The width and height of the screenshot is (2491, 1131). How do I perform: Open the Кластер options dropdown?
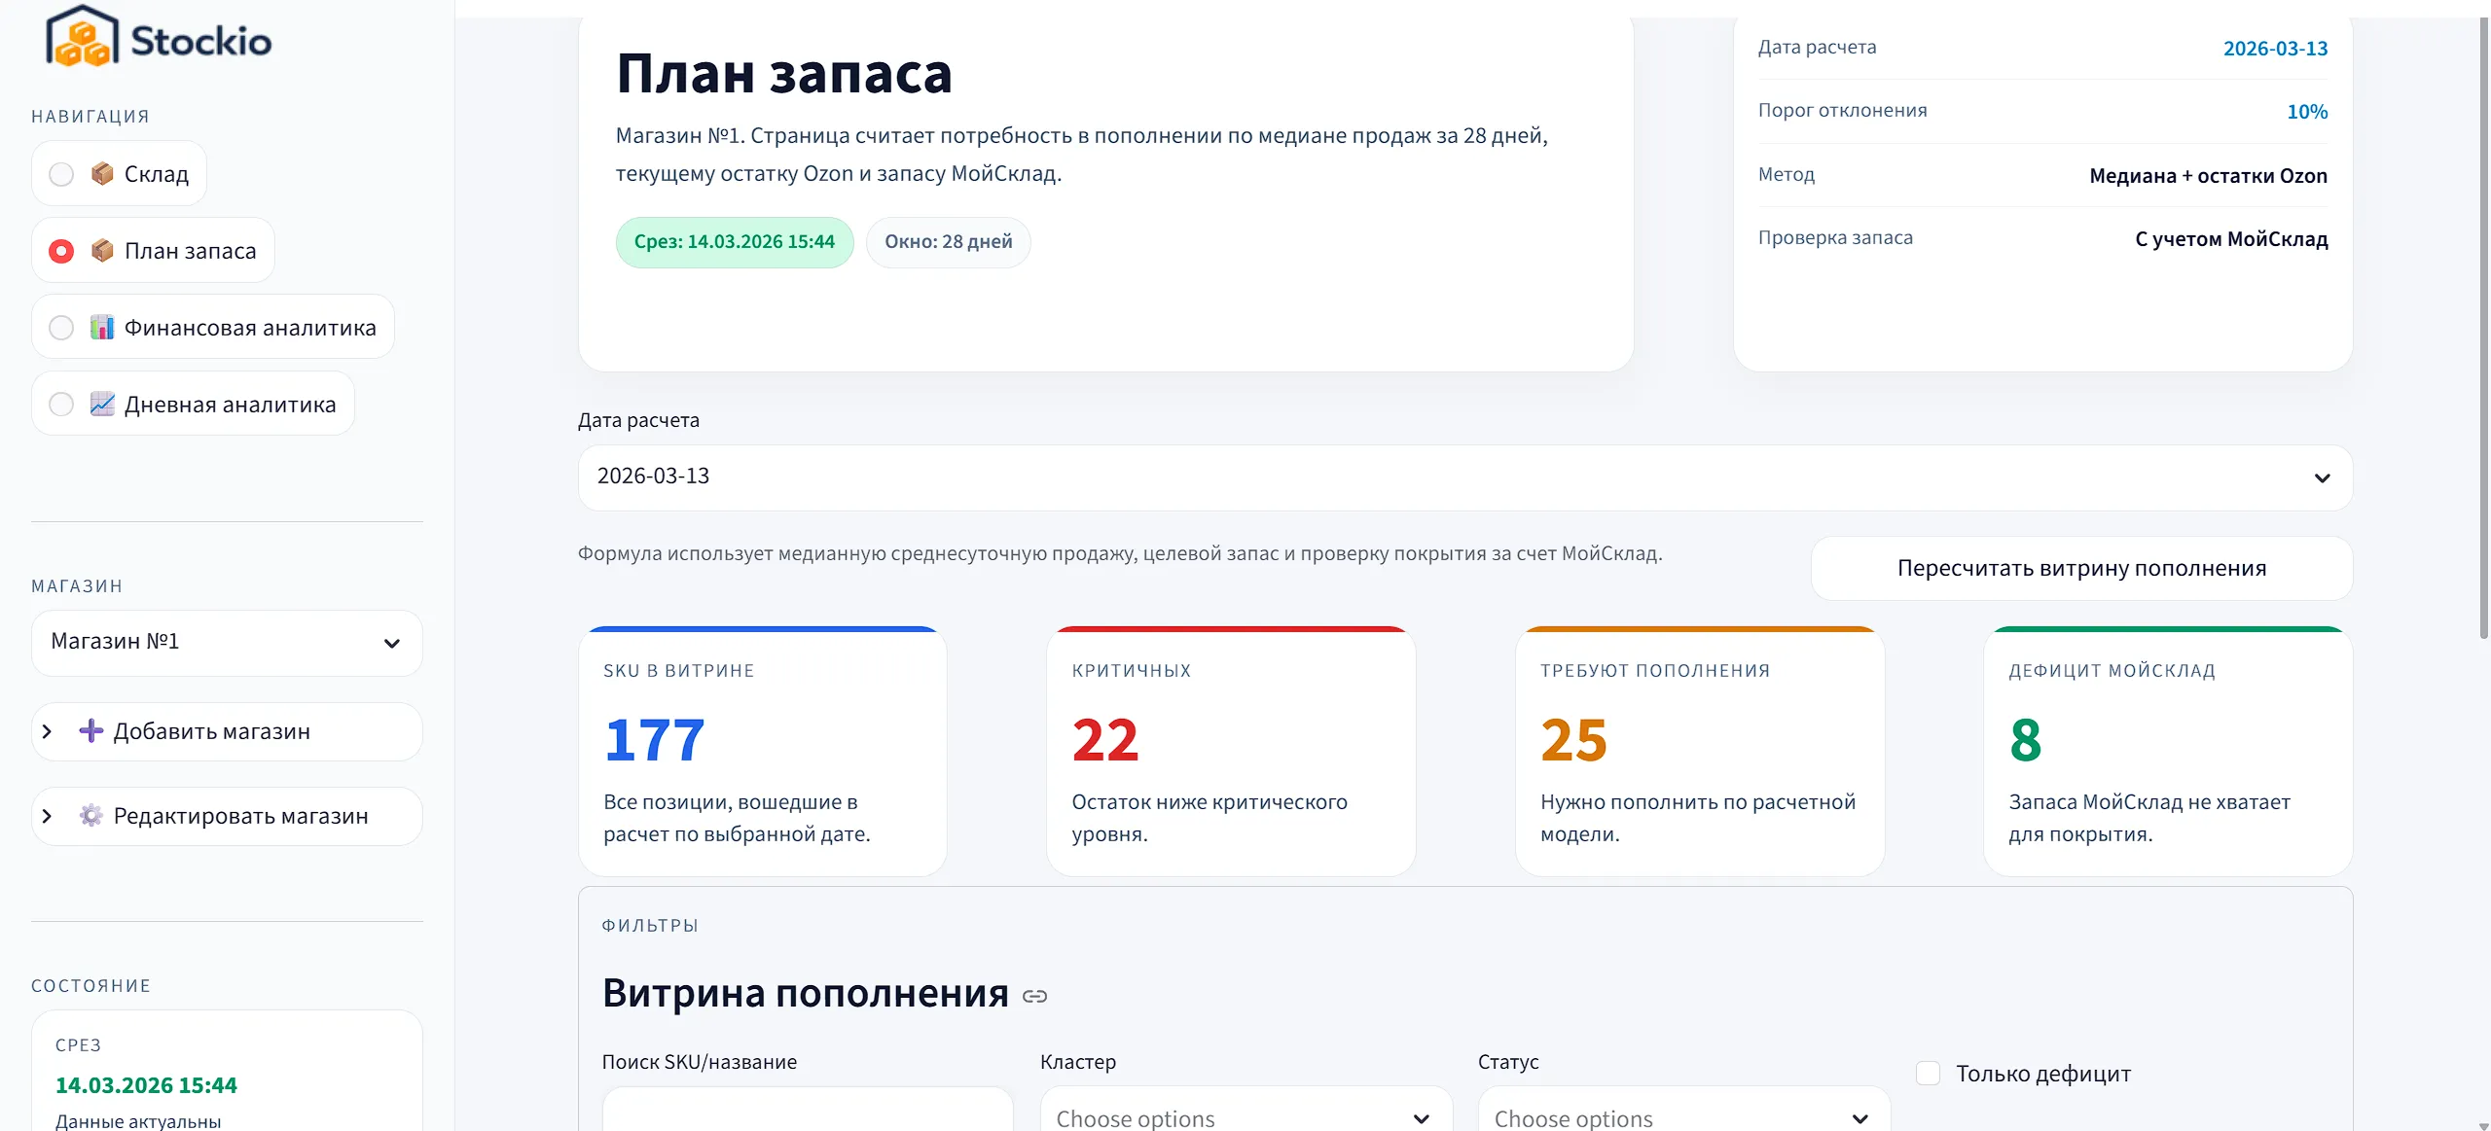(1245, 1116)
